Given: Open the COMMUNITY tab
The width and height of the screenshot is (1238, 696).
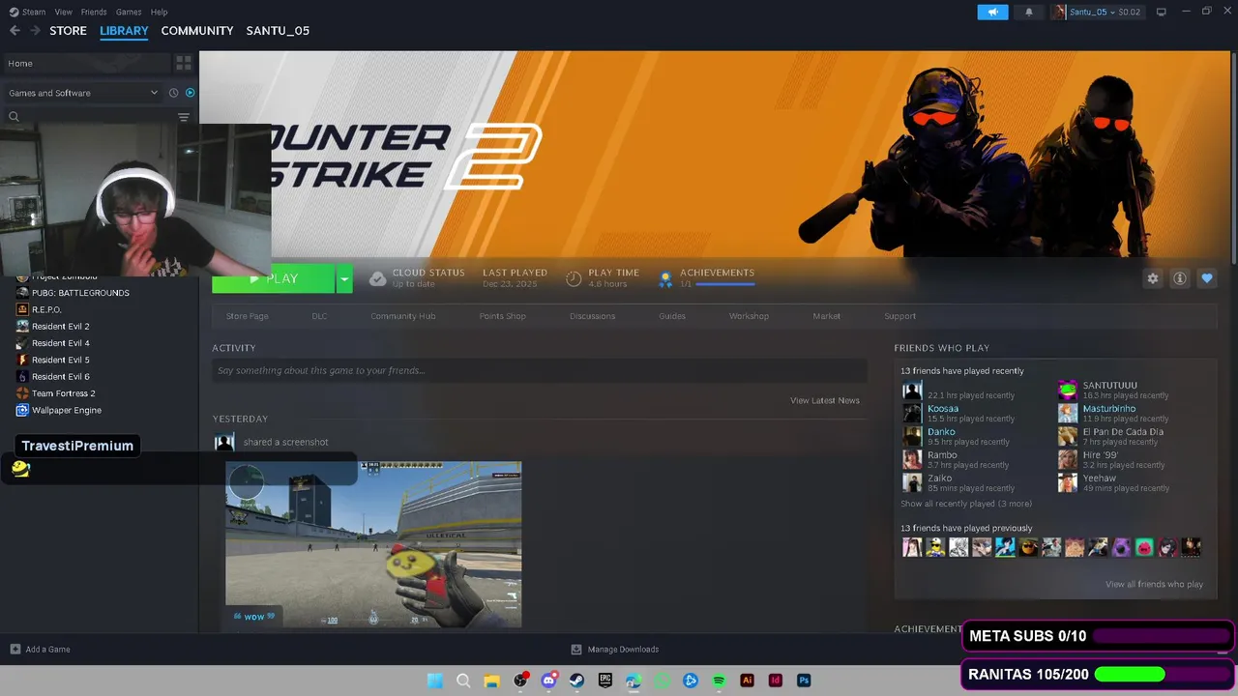Looking at the screenshot, I should tap(197, 31).
